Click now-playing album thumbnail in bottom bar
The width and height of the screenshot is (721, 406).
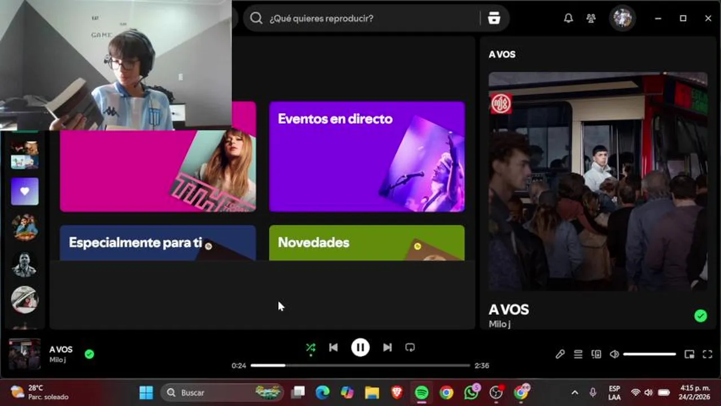24,354
